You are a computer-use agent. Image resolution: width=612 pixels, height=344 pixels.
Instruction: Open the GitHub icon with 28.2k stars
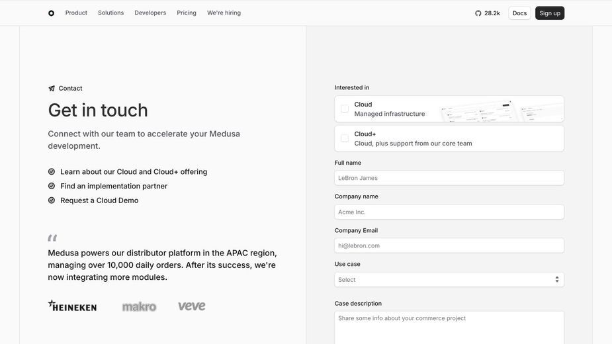(478, 13)
